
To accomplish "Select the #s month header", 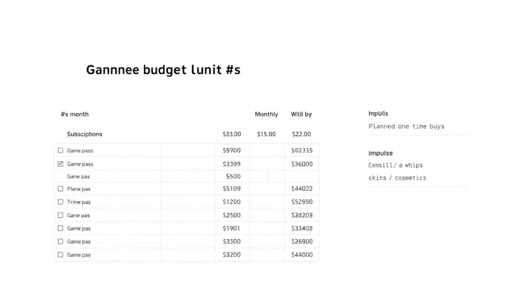I will [x=75, y=114].
